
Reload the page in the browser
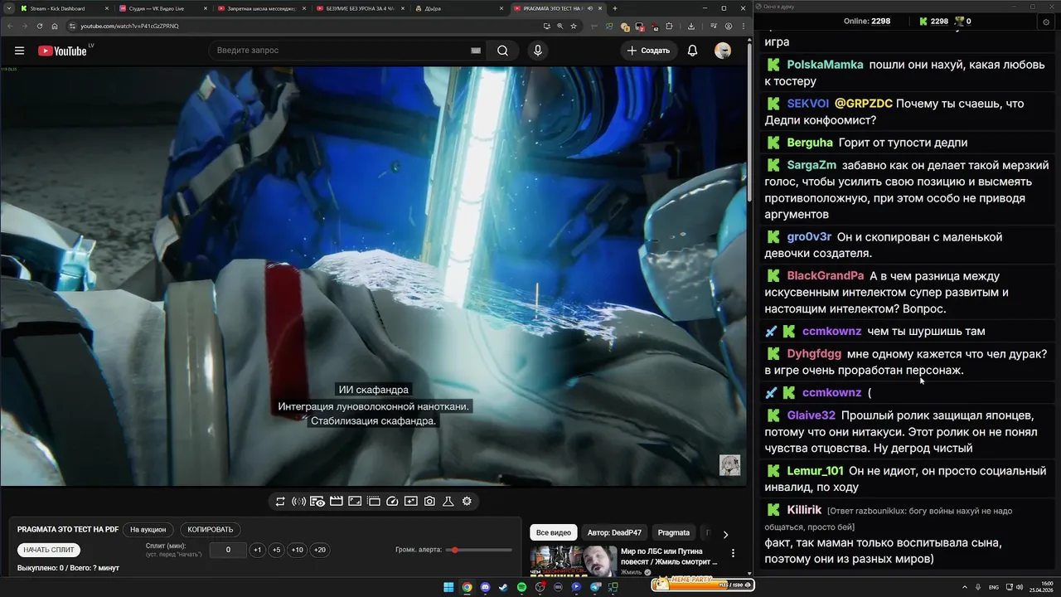[x=39, y=26]
